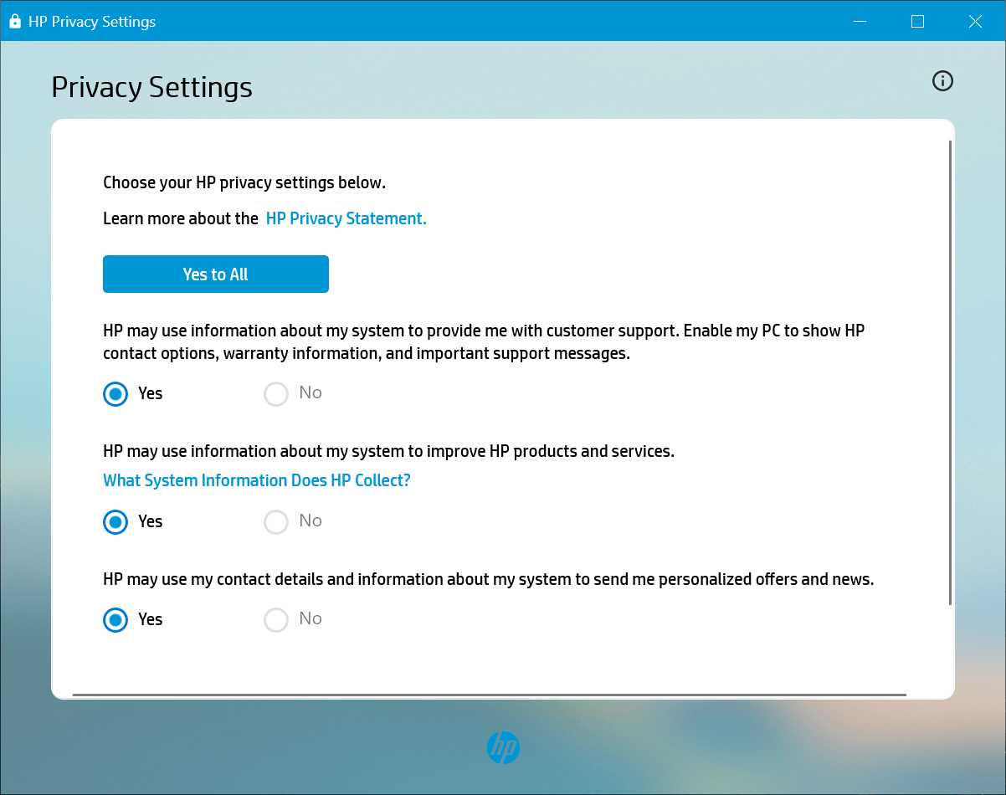The image size is (1006, 795).
Task: Click the horizontal scrollbar below the settings
Action: 490,695
